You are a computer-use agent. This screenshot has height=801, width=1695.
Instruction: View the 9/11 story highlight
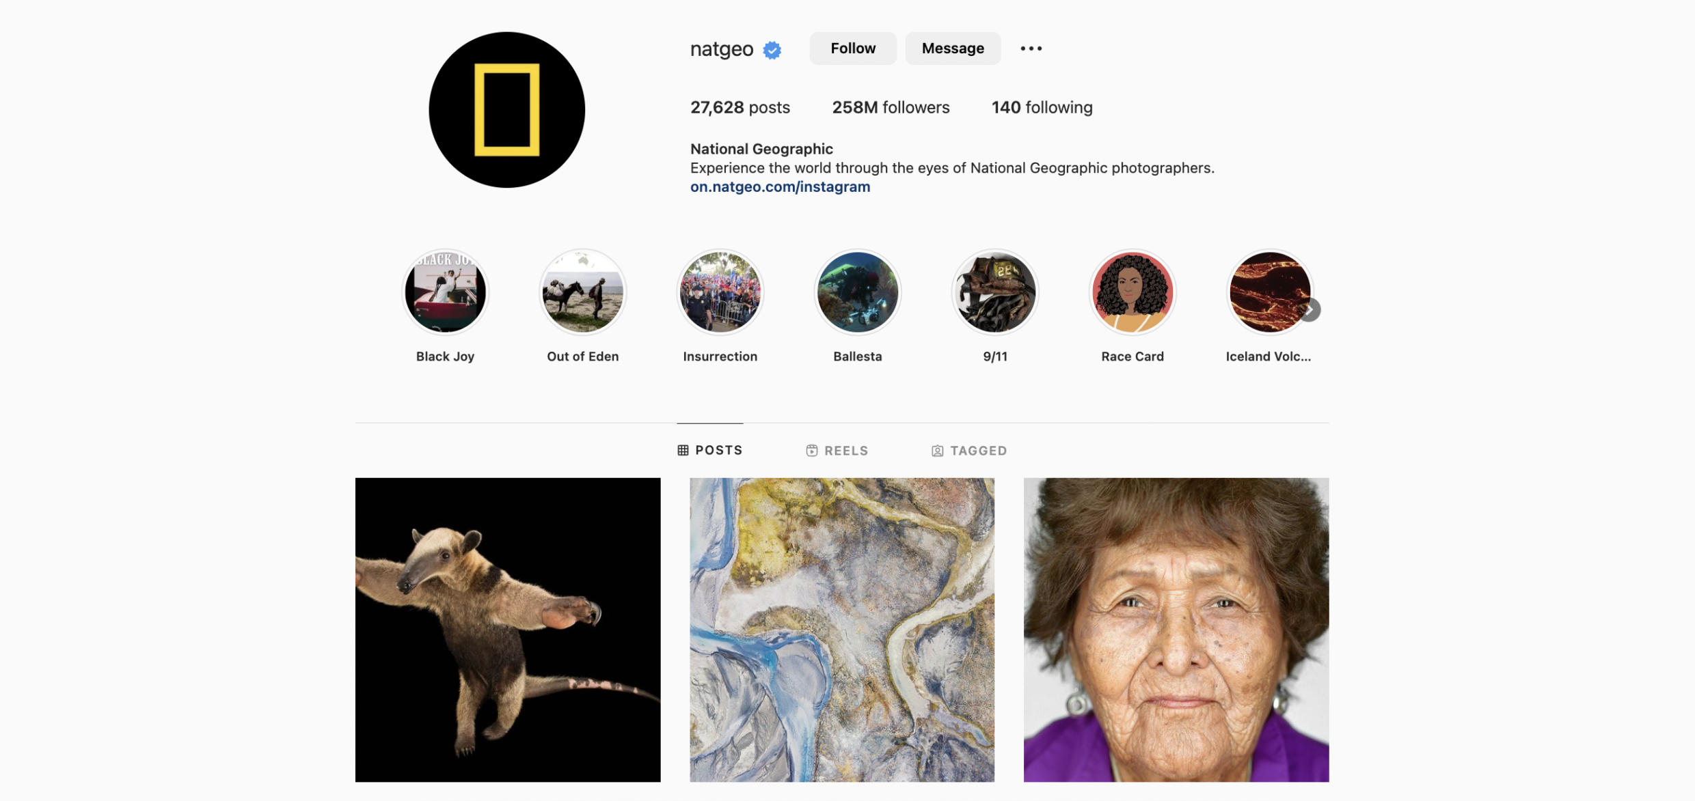tap(994, 292)
